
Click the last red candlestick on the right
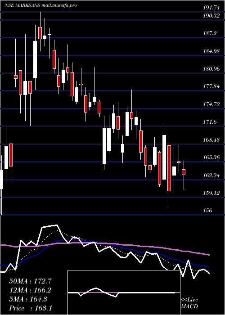[x=184, y=172]
